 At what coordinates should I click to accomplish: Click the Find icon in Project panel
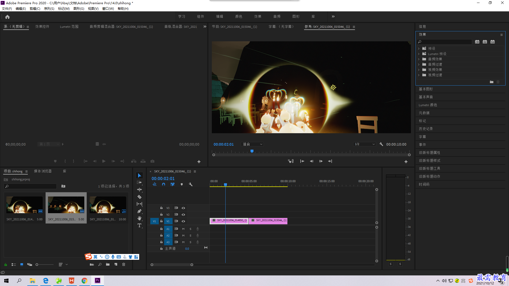(x=100, y=265)
